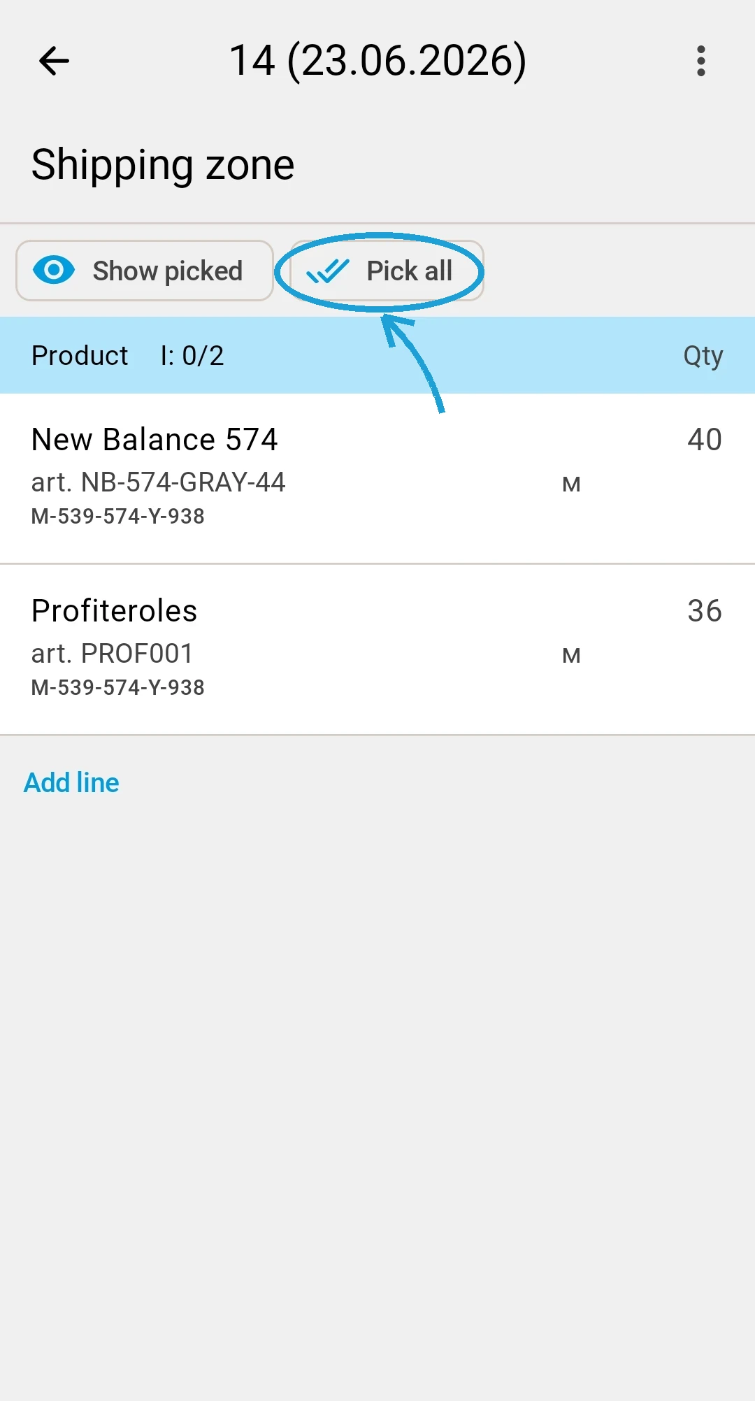Open the three-dot overflow menu
755x1401 pixels.
[701, 62]
